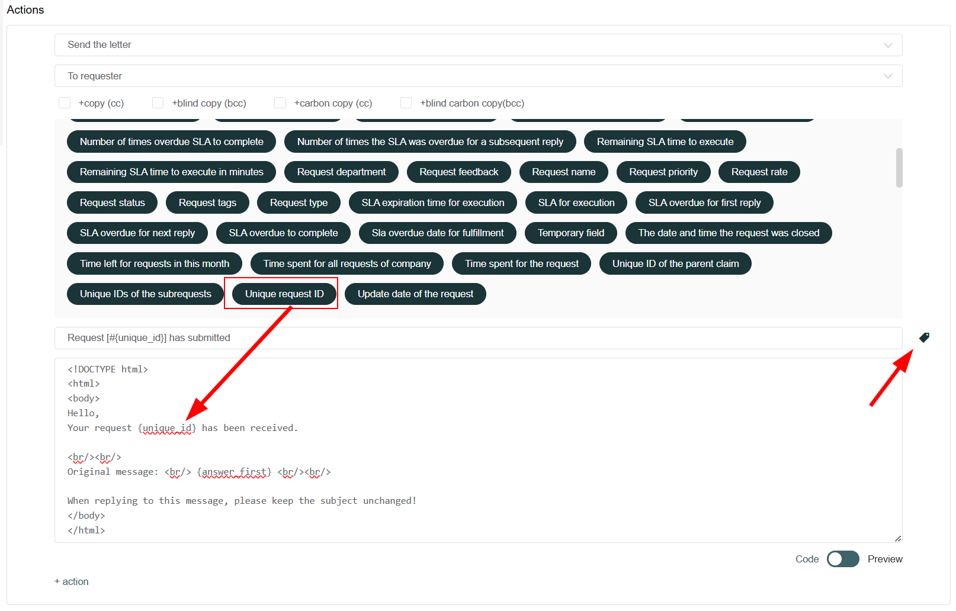This screenshot has width=956, height=611.
Task: Insert the Request rate tag
Action: click(759, 172)
